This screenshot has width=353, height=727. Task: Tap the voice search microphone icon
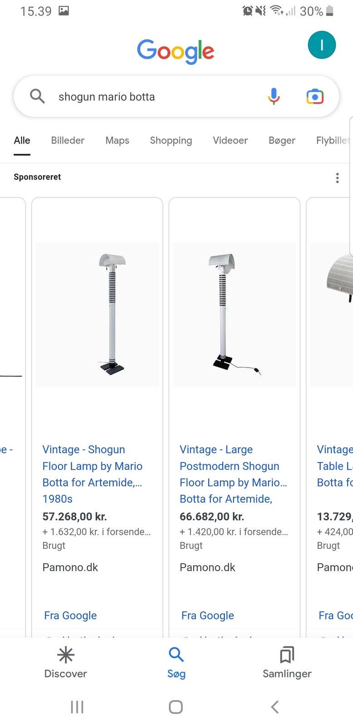click(274, 96)
